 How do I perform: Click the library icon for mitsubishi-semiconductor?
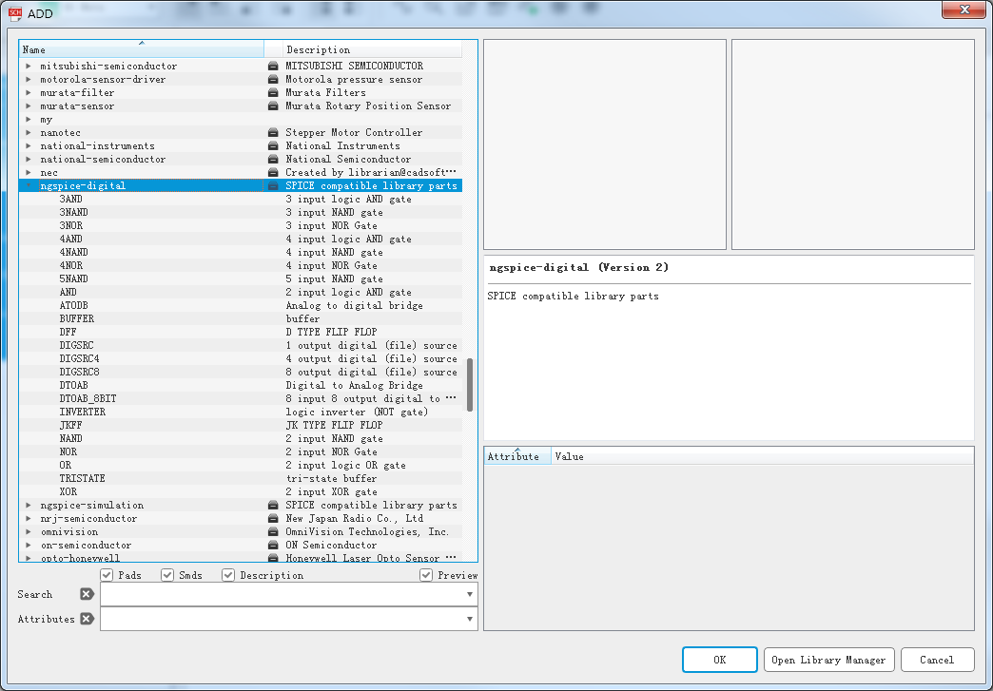(x=273, y=67)
